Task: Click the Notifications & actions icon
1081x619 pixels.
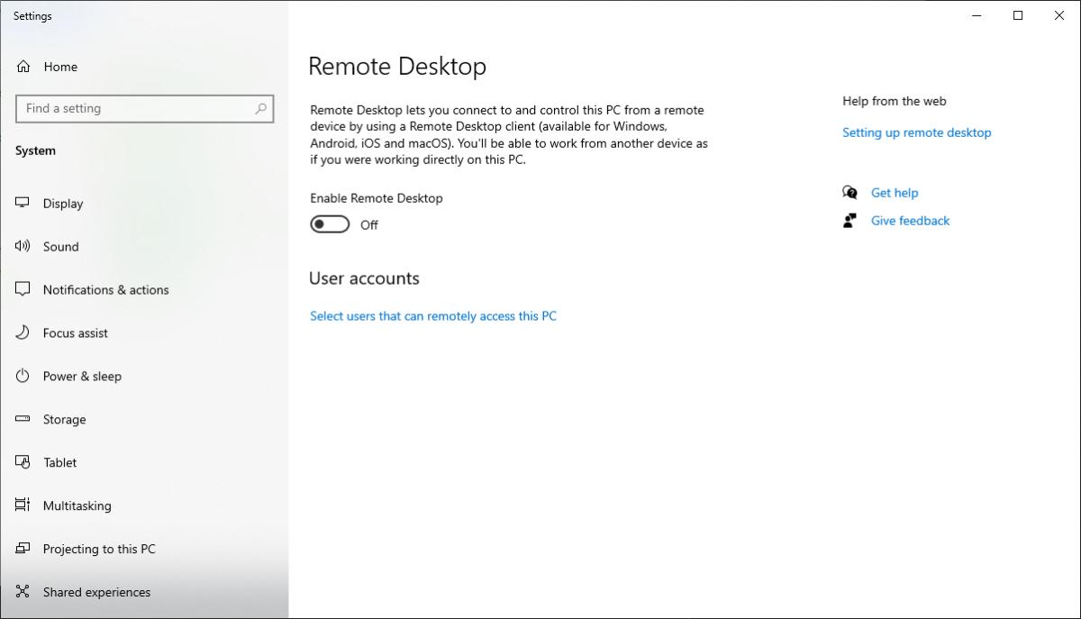Action: [22, 289]
